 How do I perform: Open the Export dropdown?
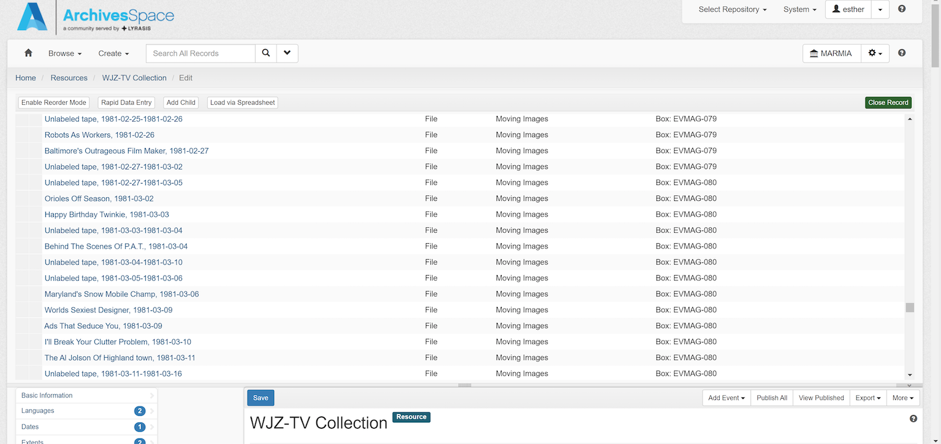[x=867, y=398]
